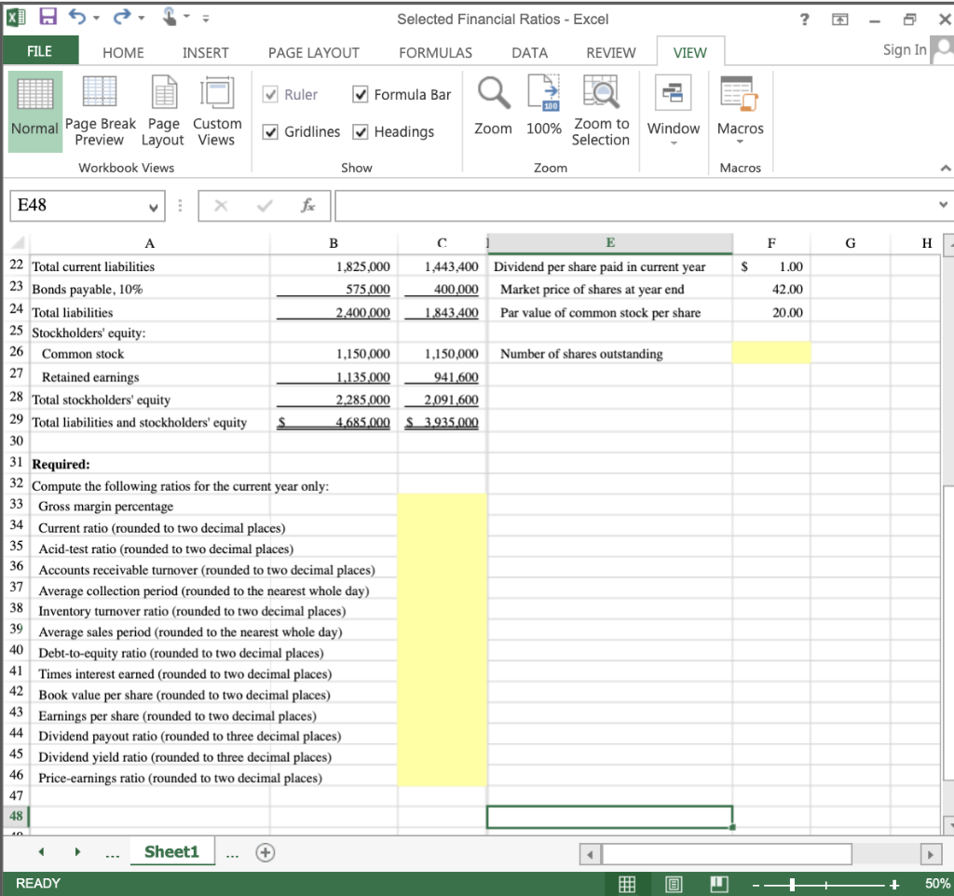Open Ribbon Display Options
Image resolution: width=954 pixels, height=896 pixels.
839,20
